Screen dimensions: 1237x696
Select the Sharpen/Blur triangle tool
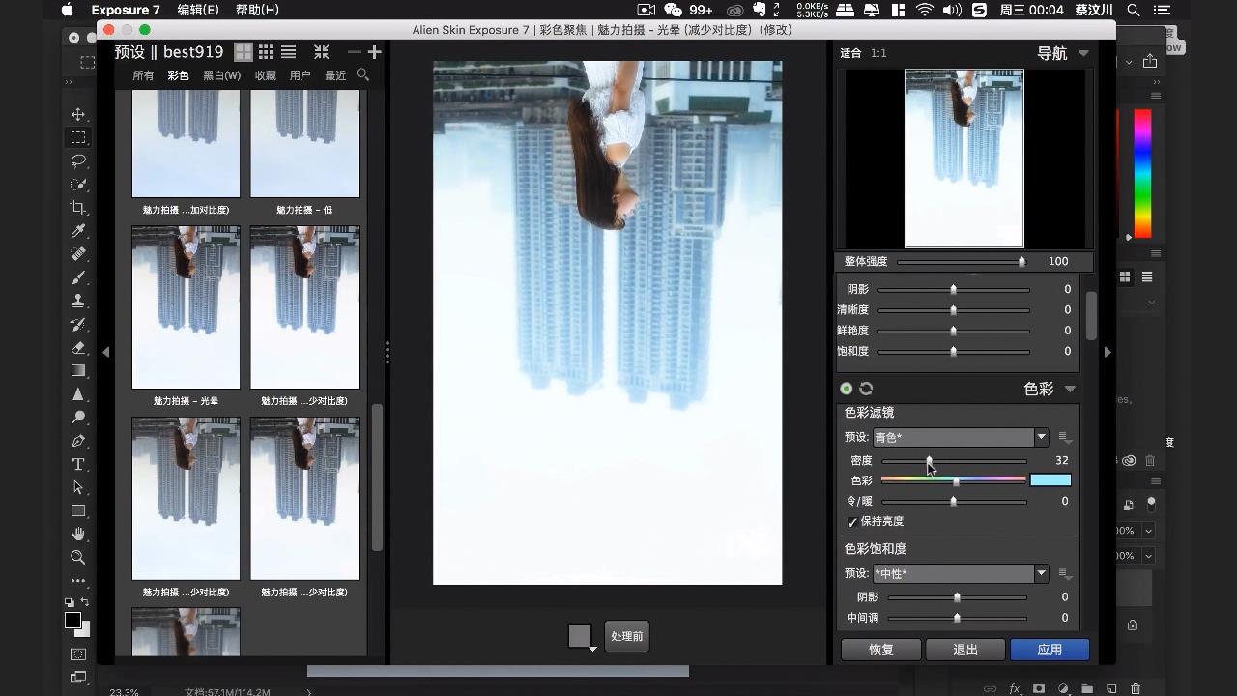[78, 394]
